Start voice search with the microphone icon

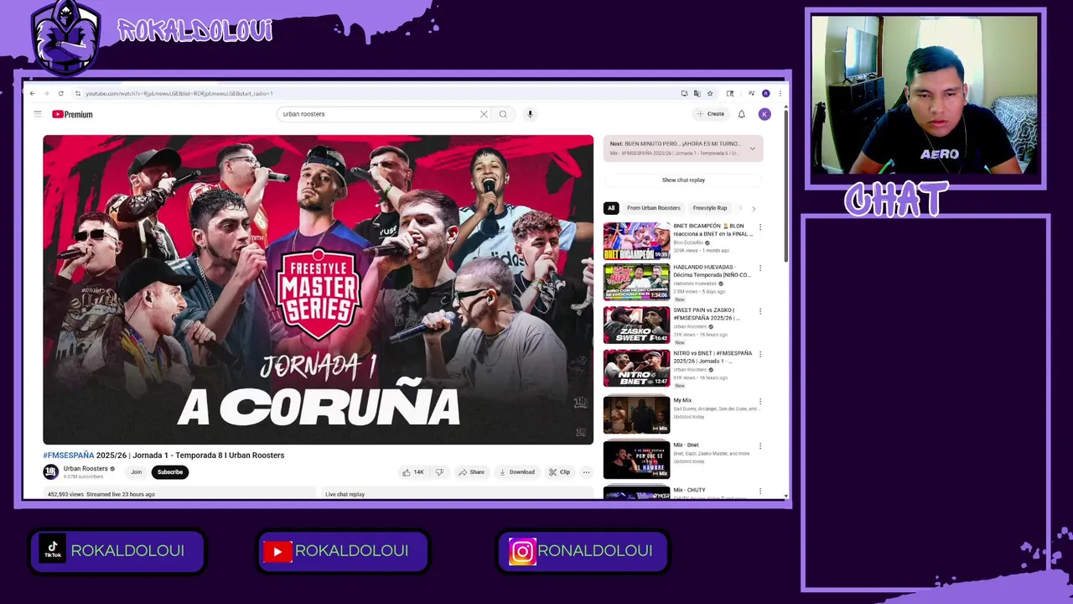coord(530,114)
